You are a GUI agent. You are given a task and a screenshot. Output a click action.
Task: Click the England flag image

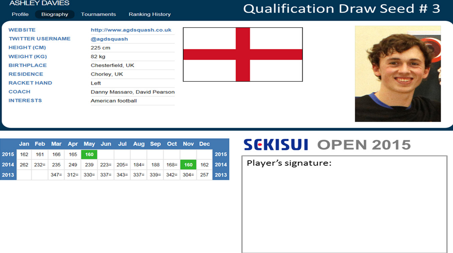coord(243,55)
